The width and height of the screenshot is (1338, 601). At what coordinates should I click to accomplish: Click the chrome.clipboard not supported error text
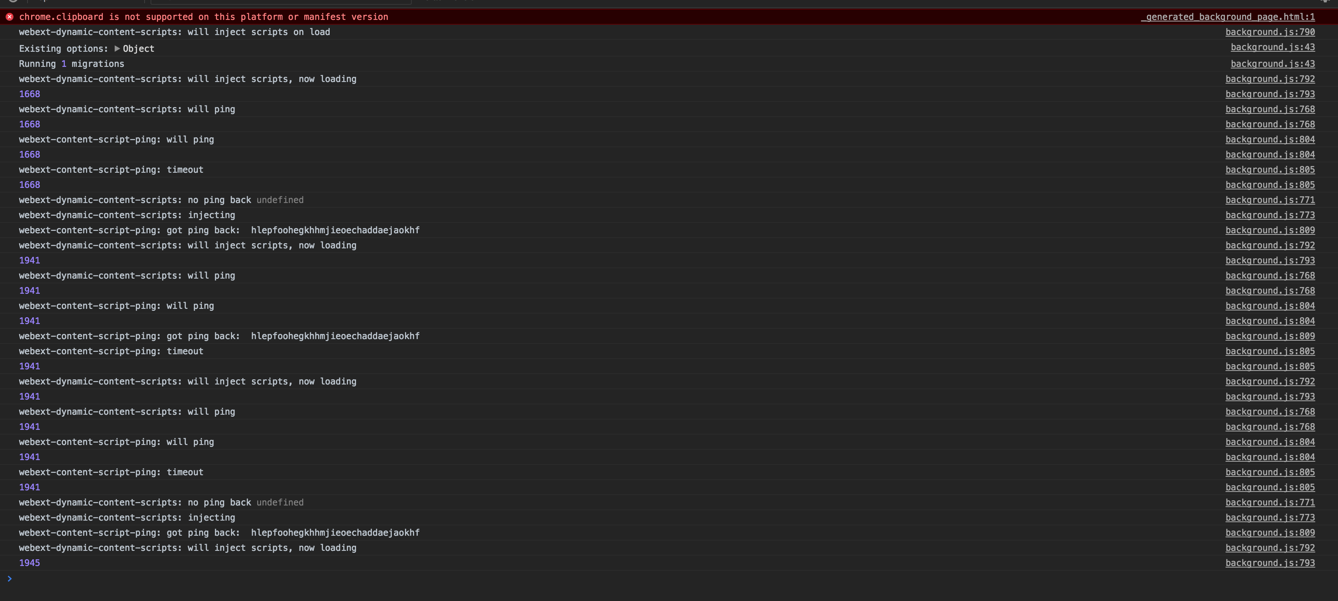(x=203, y=17)
